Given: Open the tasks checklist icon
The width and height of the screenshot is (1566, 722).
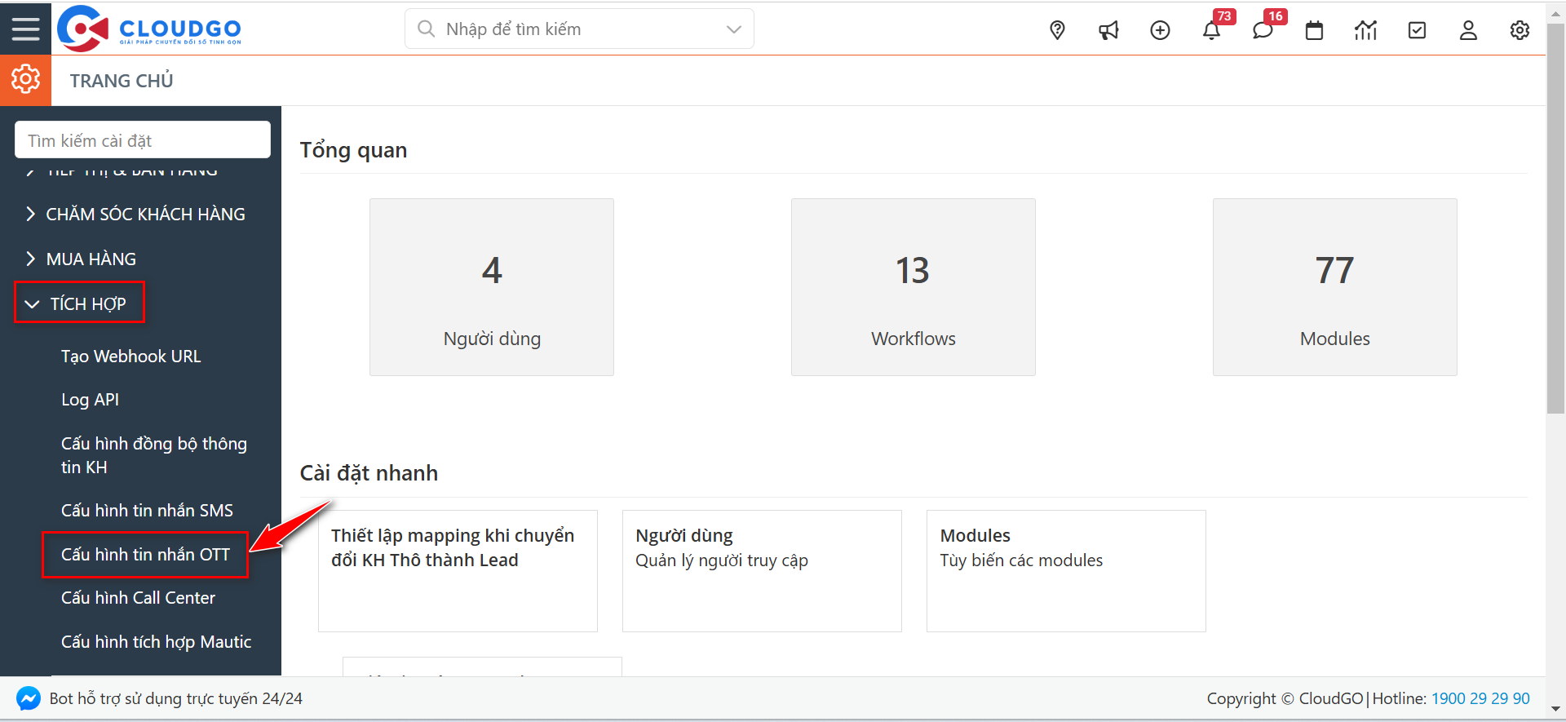Looking at the screenshot, I should pos(1417,30).
